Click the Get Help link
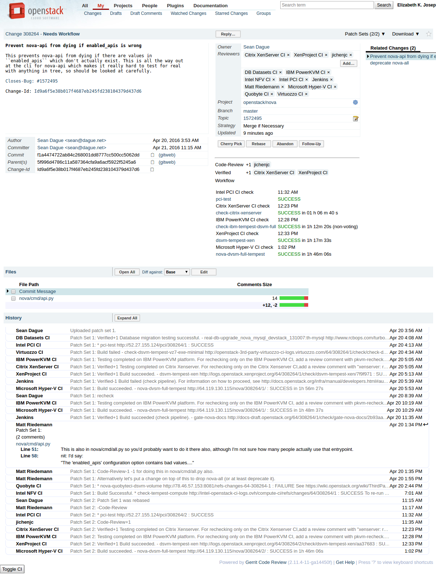Image resolution: width=436 pixels, height=578 pixels. (345, 562)
